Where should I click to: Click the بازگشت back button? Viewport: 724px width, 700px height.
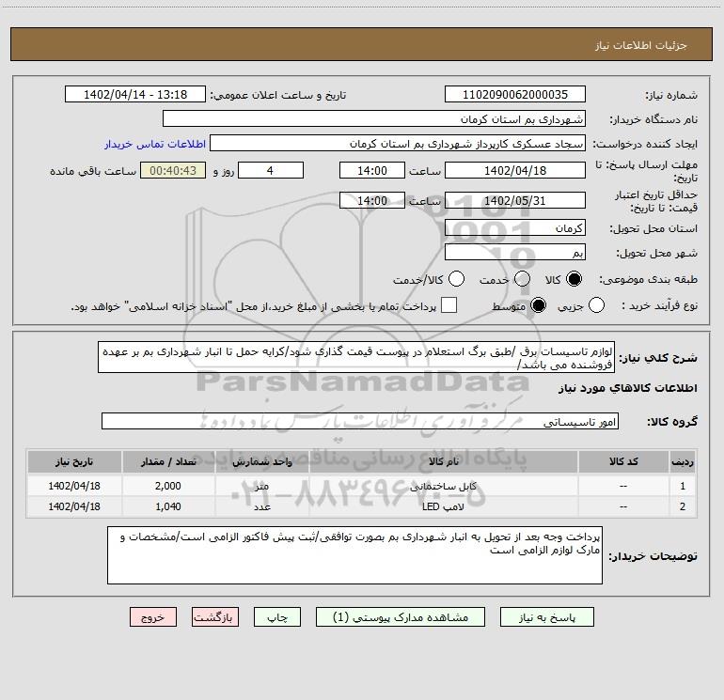pyautogui.click(x=215, y=617)
